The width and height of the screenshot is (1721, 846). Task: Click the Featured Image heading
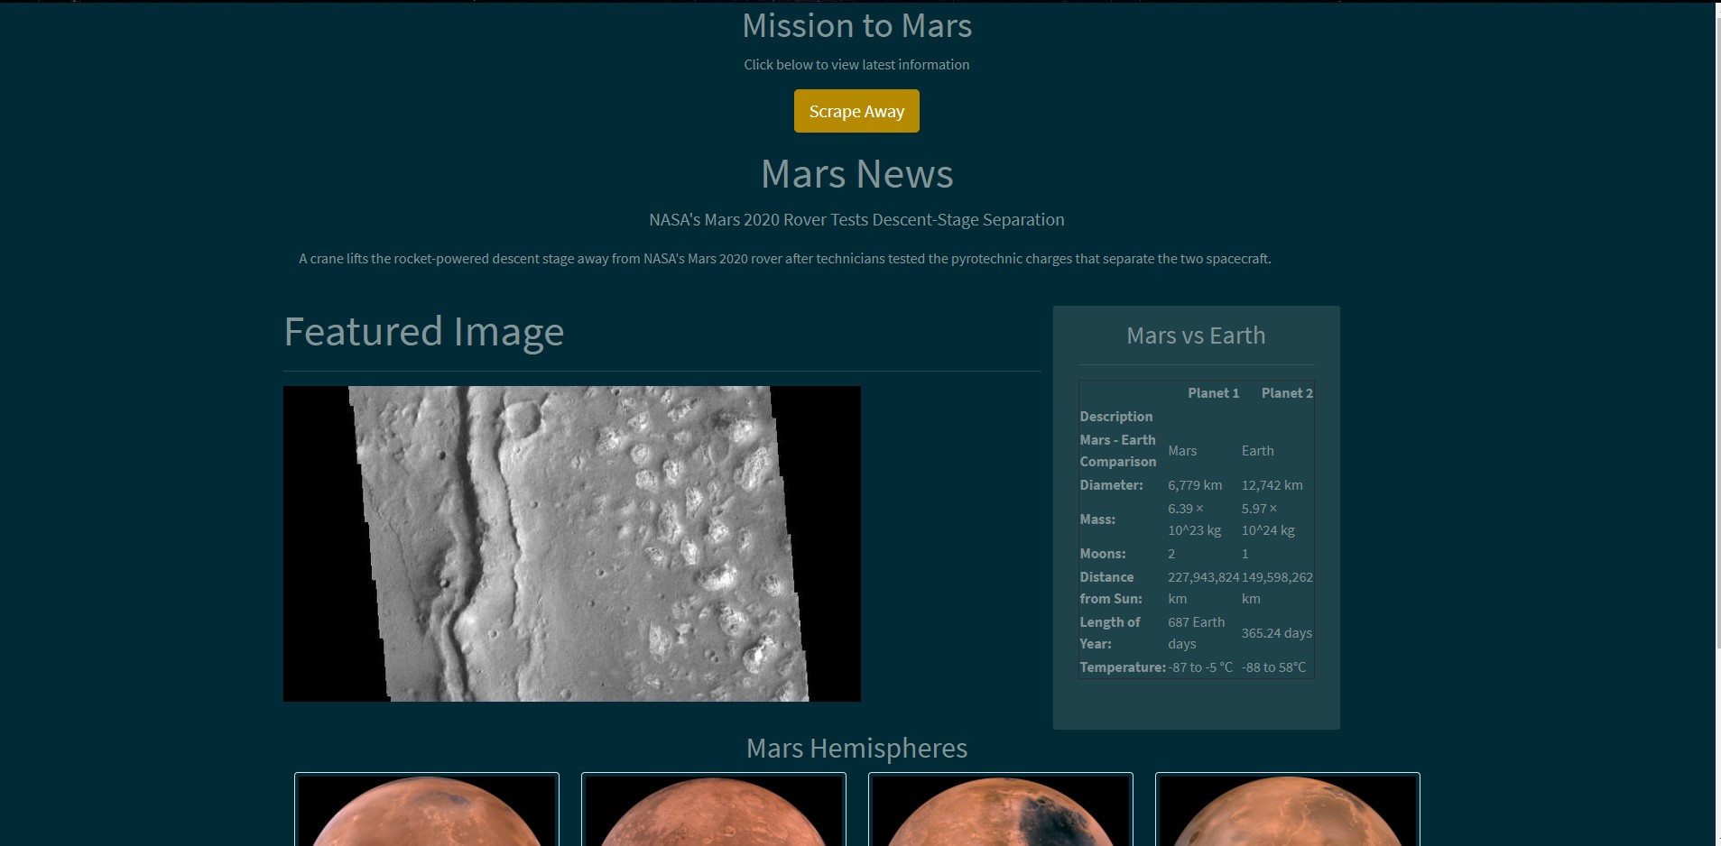pyautogui.click(x=424, y=332)
